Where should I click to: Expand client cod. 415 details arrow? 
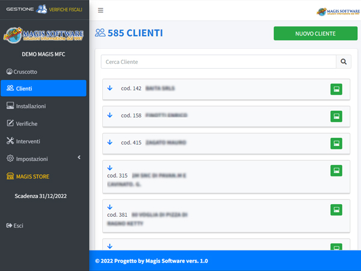click(110, 142)
